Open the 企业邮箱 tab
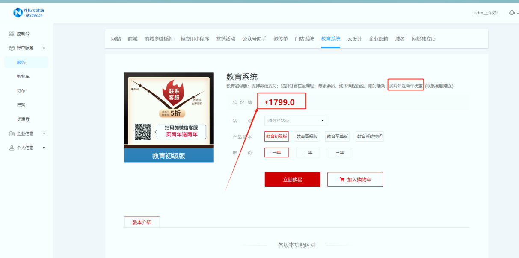This screenshot has height=258, width=519. (379, 39)
